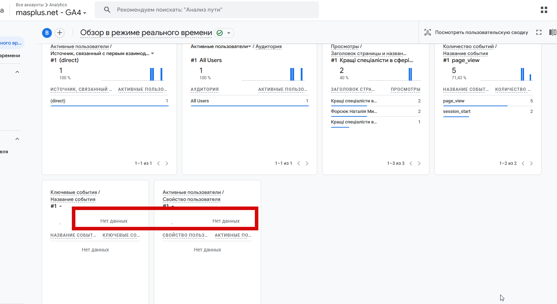Go to next page in the (direct) source card
This screenshot has width=557, height=304.
click(x=167, y=163)
